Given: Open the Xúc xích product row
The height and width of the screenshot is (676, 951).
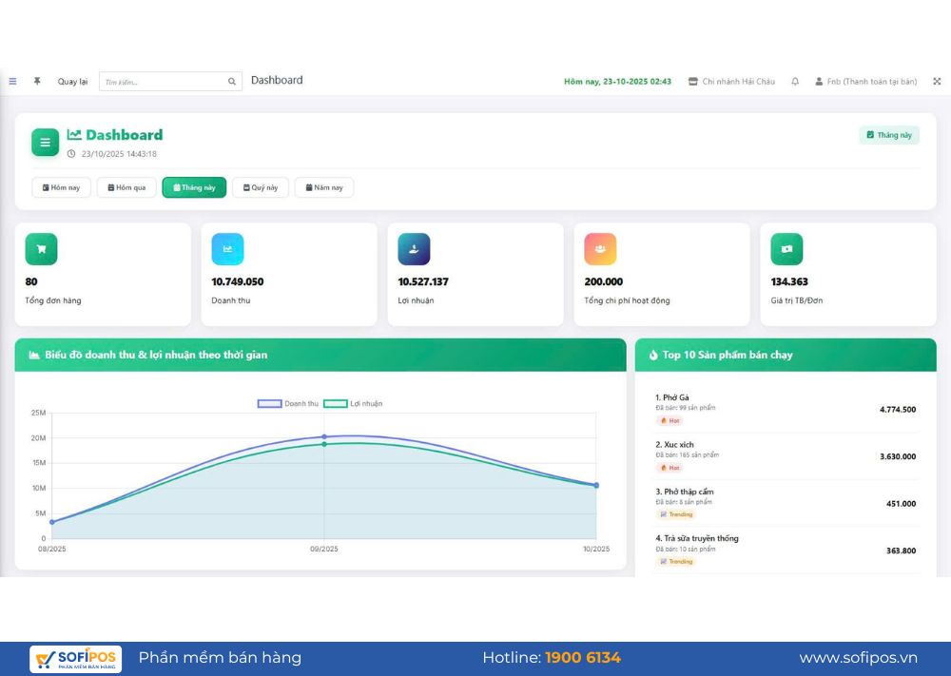Looking at the screenshot, I should (786, 456).
